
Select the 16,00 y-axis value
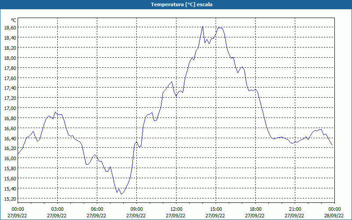pos(10,158)
